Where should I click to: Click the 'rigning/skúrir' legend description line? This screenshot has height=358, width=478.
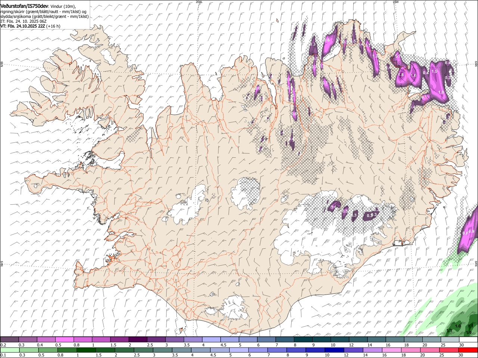click(43, 11)
